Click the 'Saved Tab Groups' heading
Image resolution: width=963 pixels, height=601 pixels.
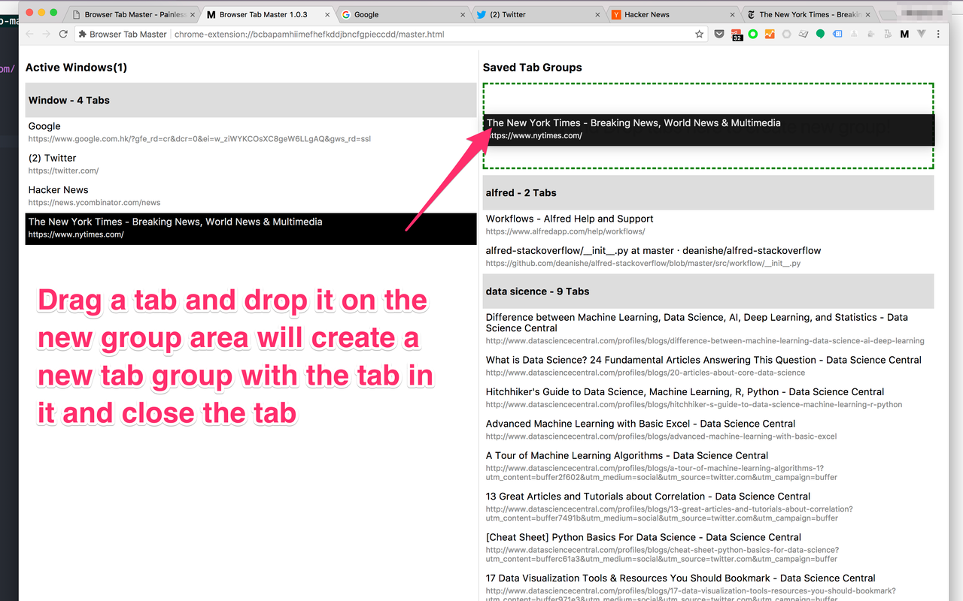(x=533, y=68)
